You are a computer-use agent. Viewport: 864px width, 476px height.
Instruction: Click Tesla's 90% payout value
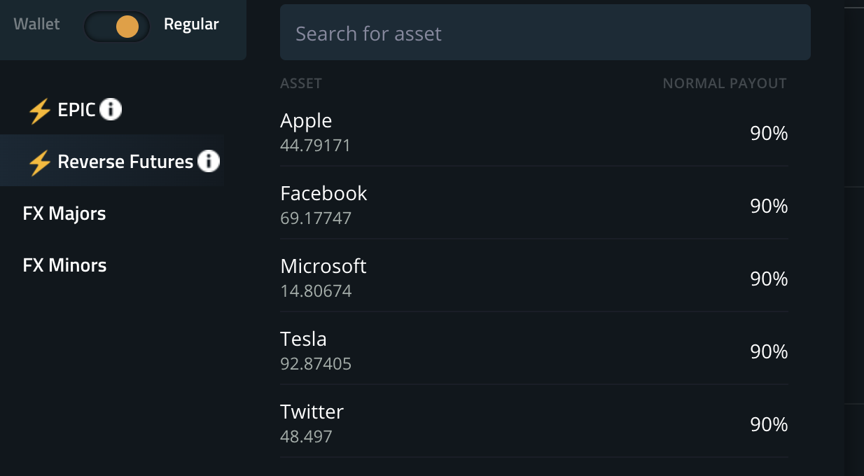[769, 351]
